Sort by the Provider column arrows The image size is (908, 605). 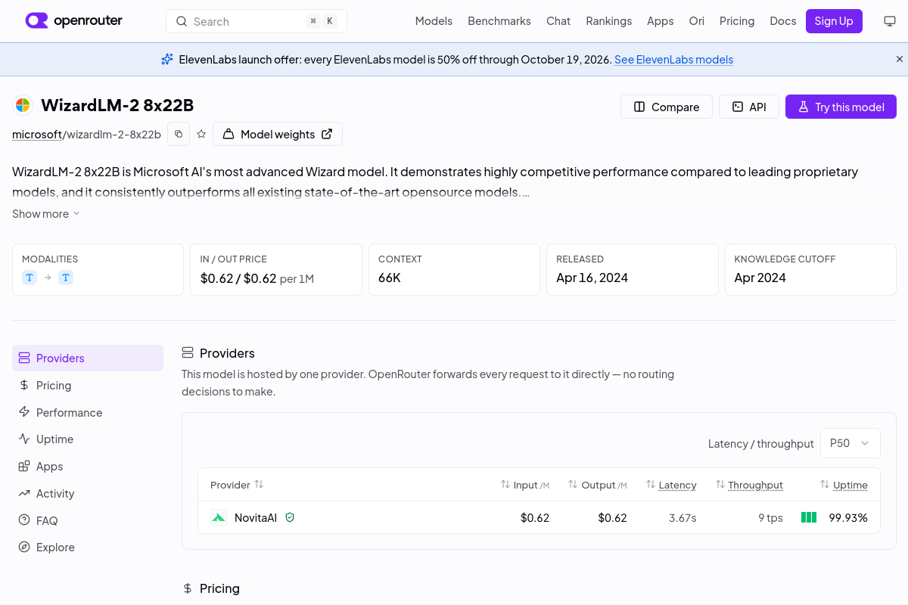pyautogui.click(x=259, y=484)
